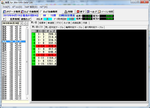This screenshot has width=150, height=108.
Task: Open the フォルダ指定(D) menu
Action: pos(31,7)
